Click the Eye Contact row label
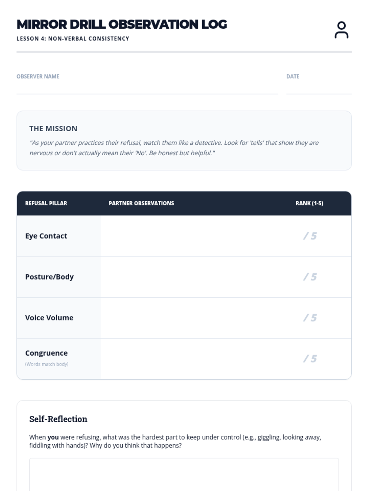The width and height of the screenshot is (368, 491). [46, 236]
